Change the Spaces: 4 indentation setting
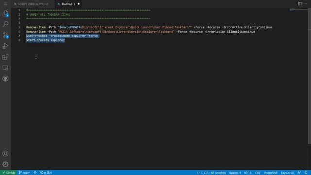Image resolution: width=311 pixels, height=175 pixels. click(x=235, y=173)
